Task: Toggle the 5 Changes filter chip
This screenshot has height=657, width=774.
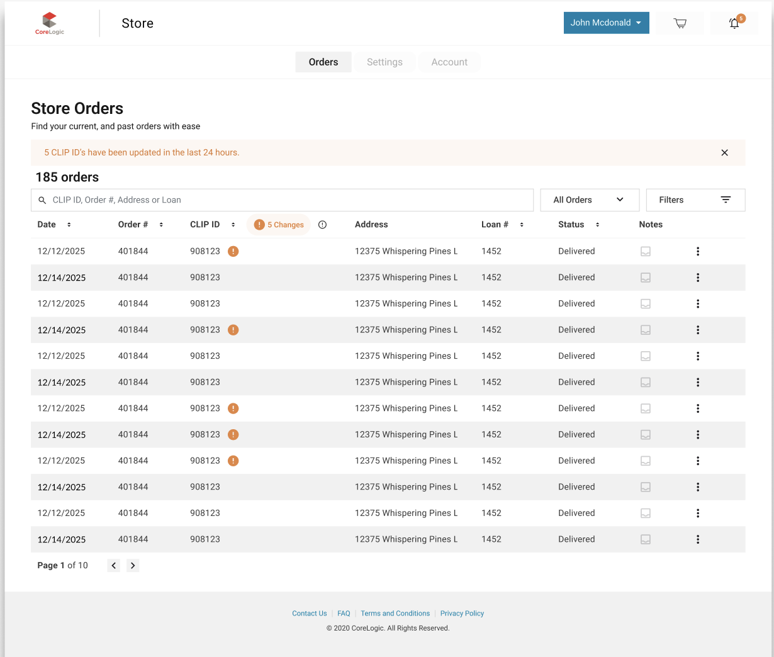Action: [279, 225]
